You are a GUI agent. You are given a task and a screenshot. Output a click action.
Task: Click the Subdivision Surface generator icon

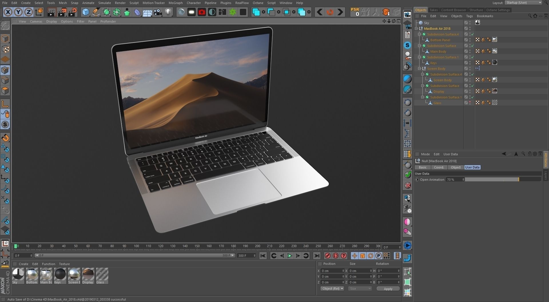pos(106,12)
